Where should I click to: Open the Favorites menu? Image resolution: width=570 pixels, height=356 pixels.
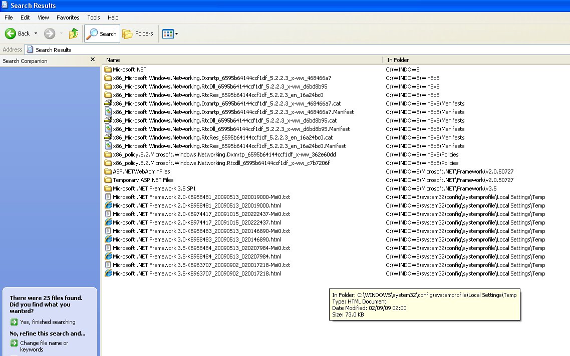click(68, 17)
